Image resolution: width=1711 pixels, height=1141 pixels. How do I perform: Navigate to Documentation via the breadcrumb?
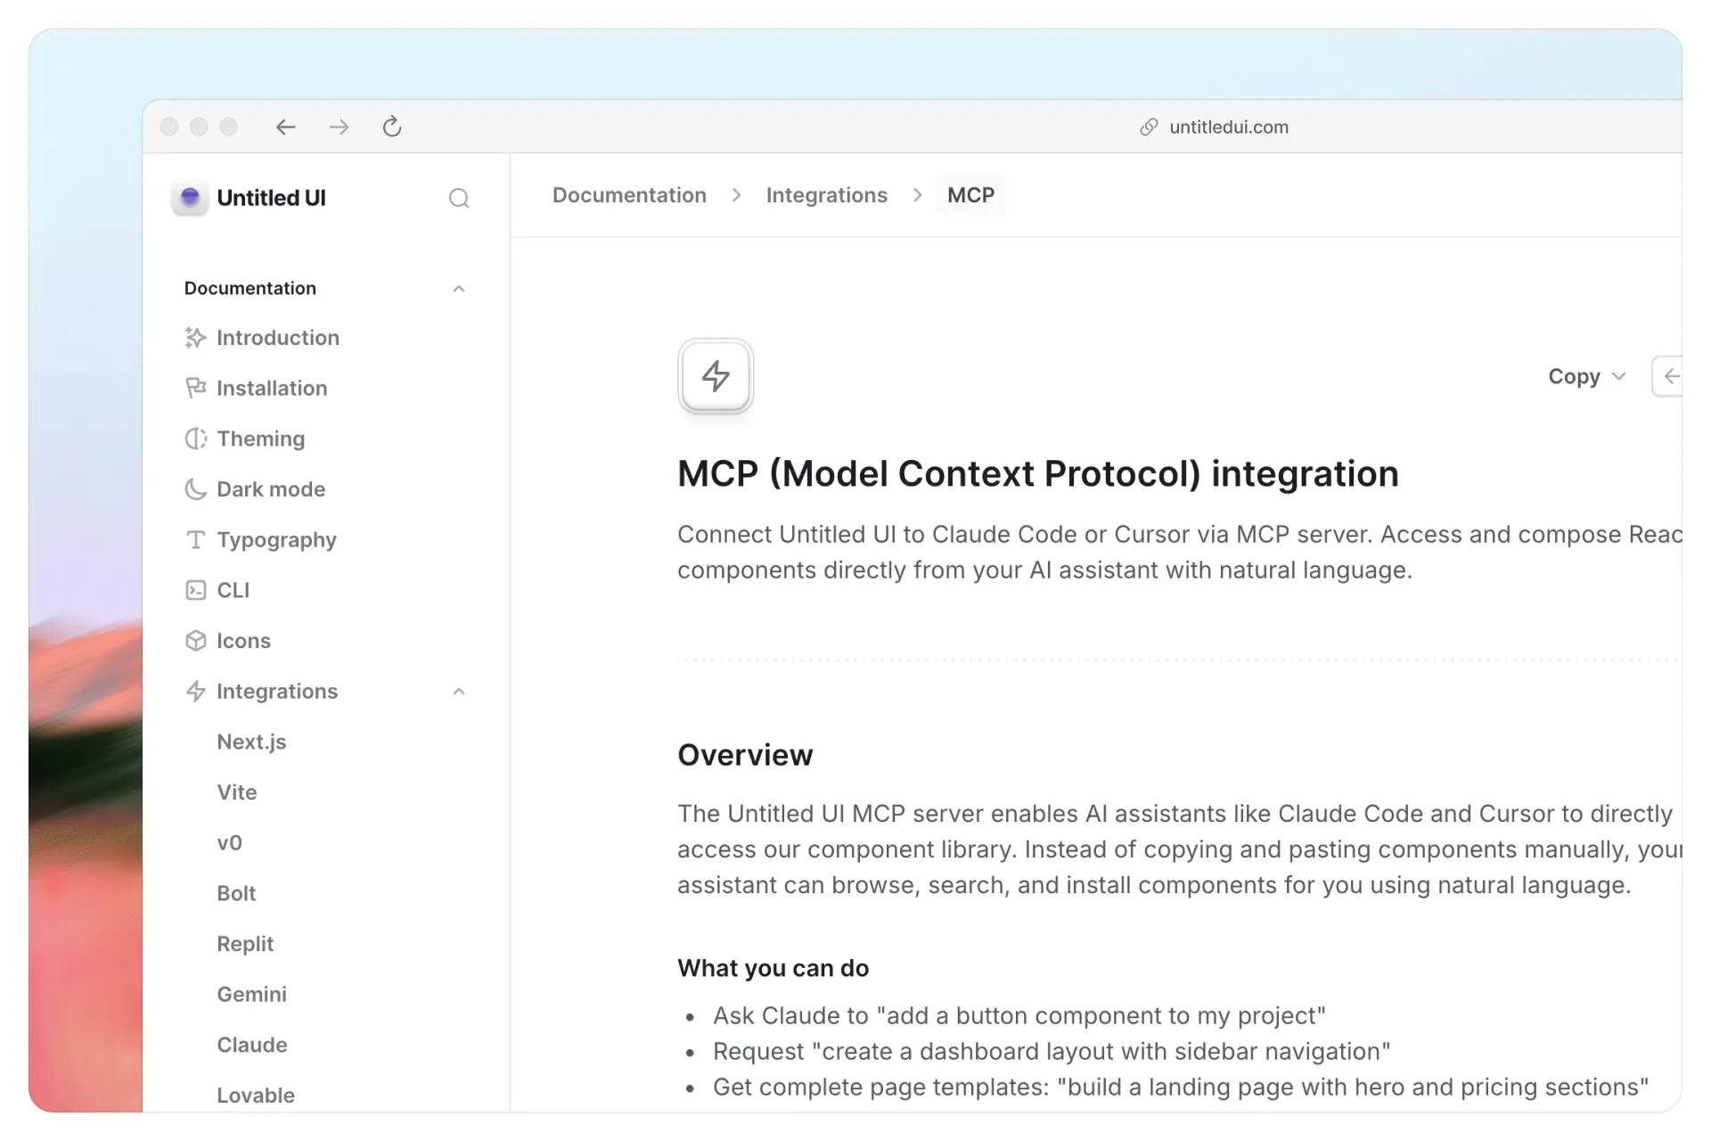[x=629, y=194]
